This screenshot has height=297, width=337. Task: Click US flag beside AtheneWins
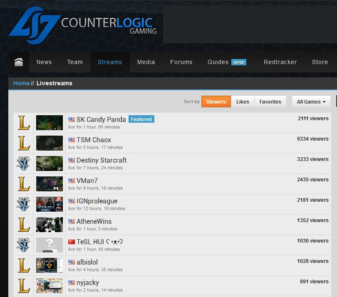click(72, 221)
